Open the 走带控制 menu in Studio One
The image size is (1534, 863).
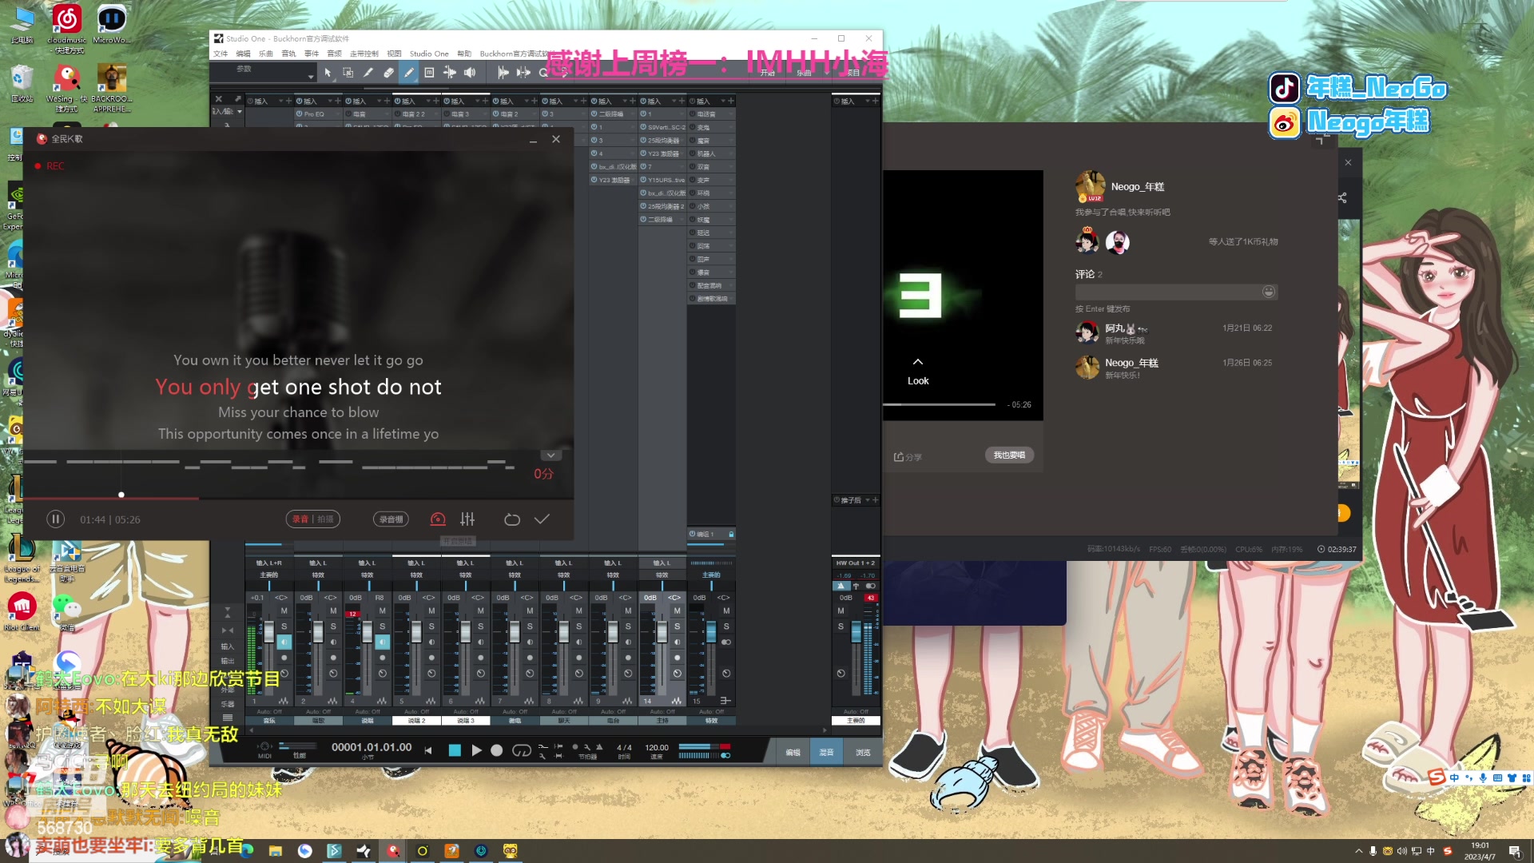tap(364, 54)
